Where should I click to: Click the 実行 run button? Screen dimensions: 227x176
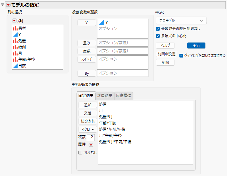(196, 46)
